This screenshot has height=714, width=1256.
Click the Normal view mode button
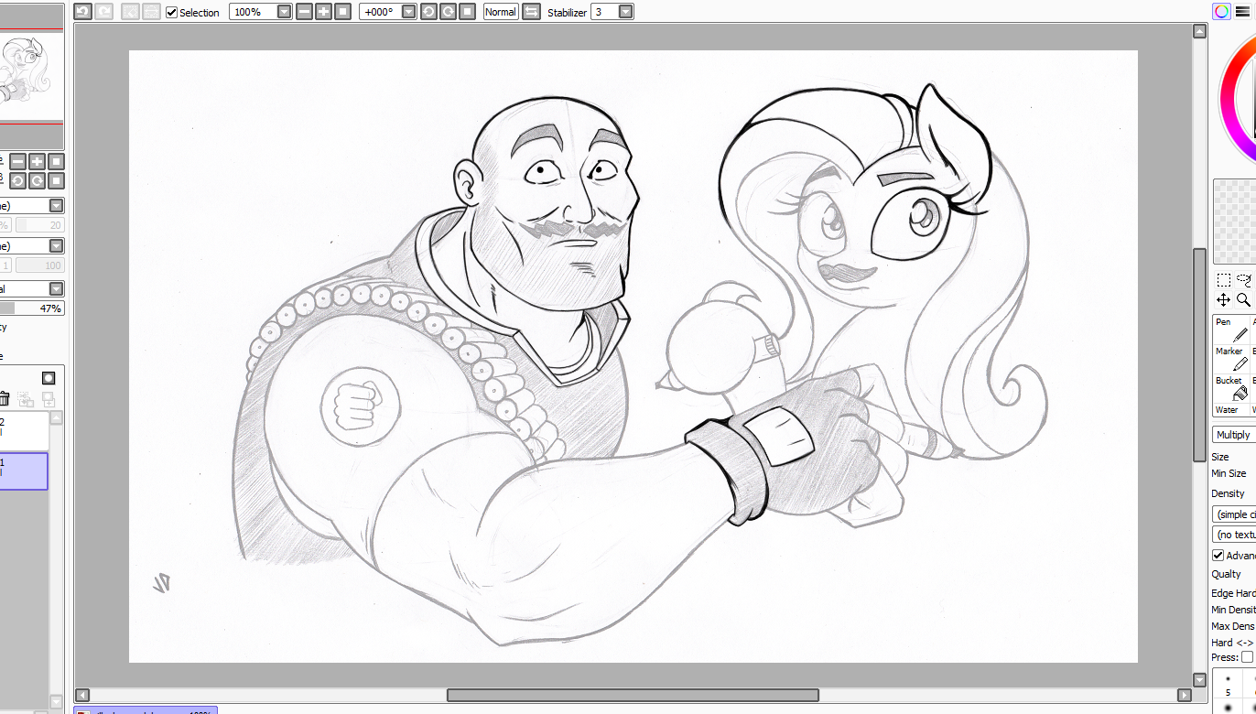[x=501, y=12]
